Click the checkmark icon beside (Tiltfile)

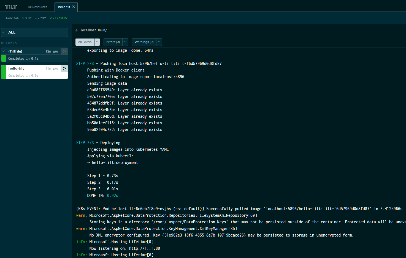point(4,51)
